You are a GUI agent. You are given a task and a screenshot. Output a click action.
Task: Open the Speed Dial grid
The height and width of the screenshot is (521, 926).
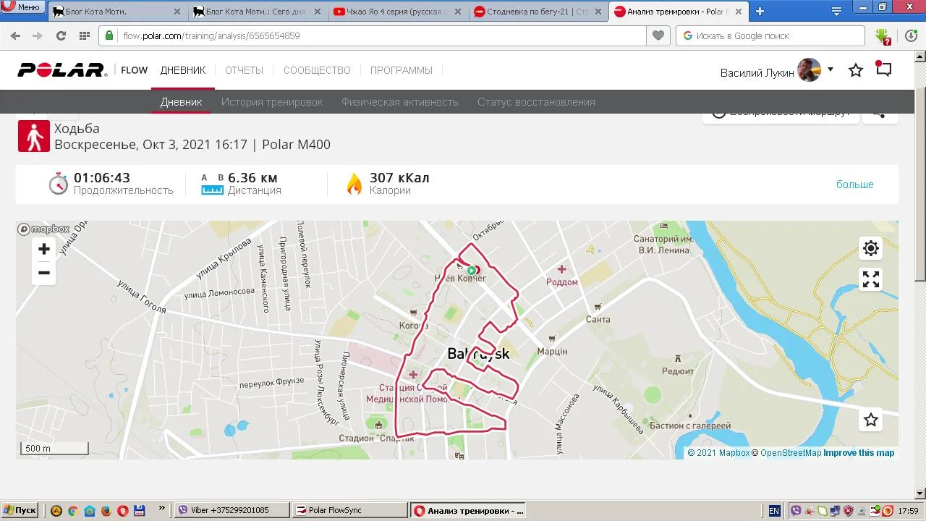point(84,35)
